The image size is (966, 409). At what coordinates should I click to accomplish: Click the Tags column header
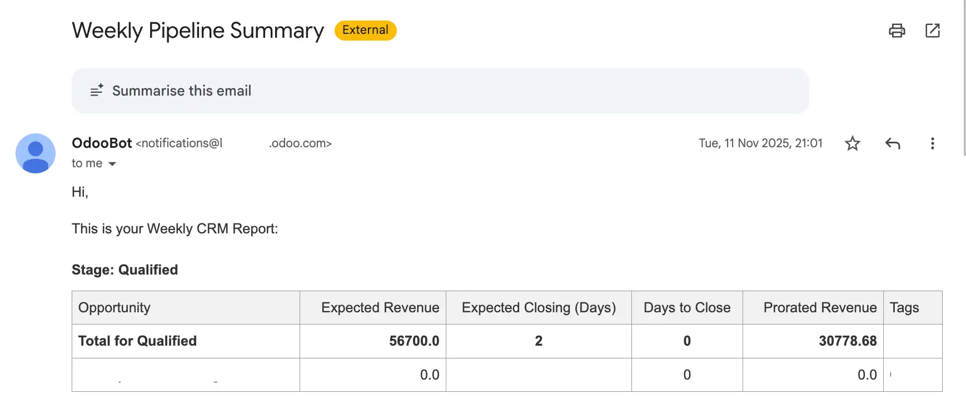tap(904, 308)
